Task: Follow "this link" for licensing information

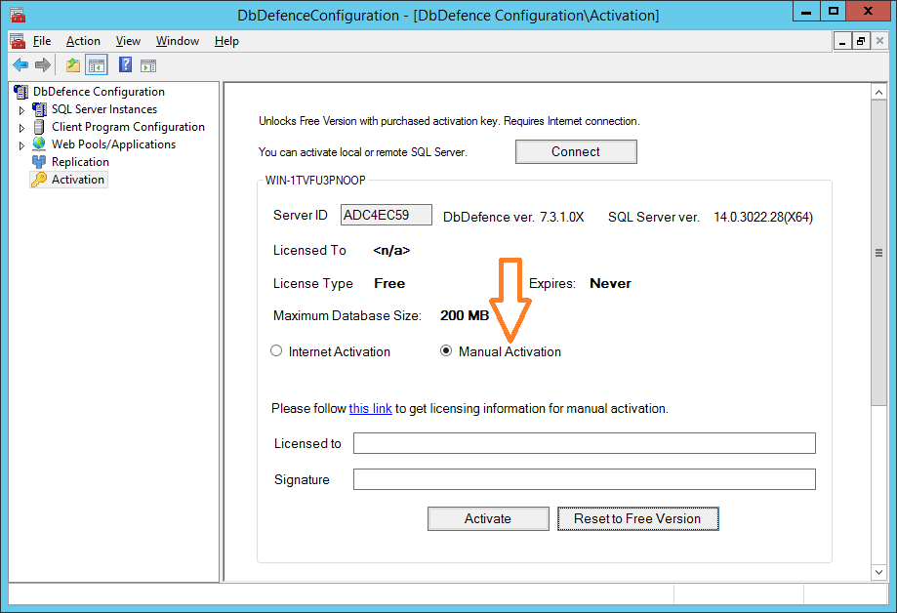Action: click(x=370, y=409)
